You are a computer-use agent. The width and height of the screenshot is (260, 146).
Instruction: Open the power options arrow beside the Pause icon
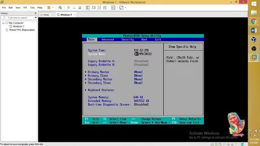coord(53,8)
